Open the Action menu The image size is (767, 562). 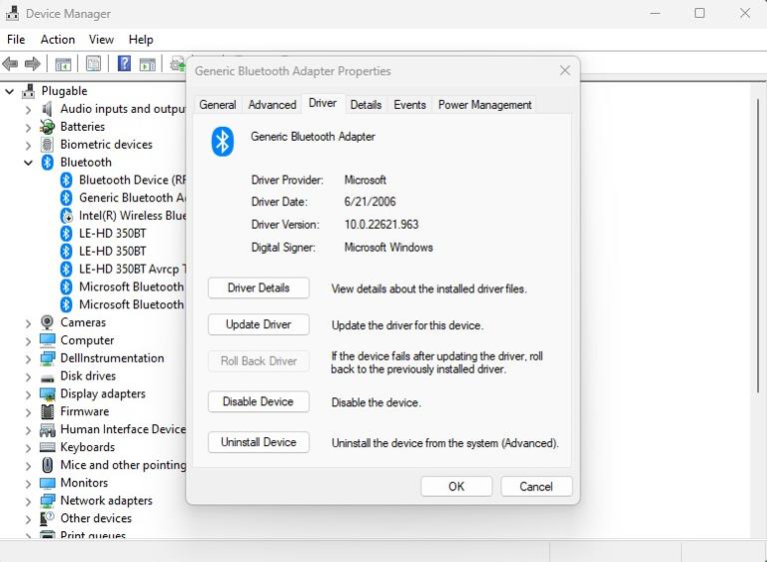click(57, 39)
